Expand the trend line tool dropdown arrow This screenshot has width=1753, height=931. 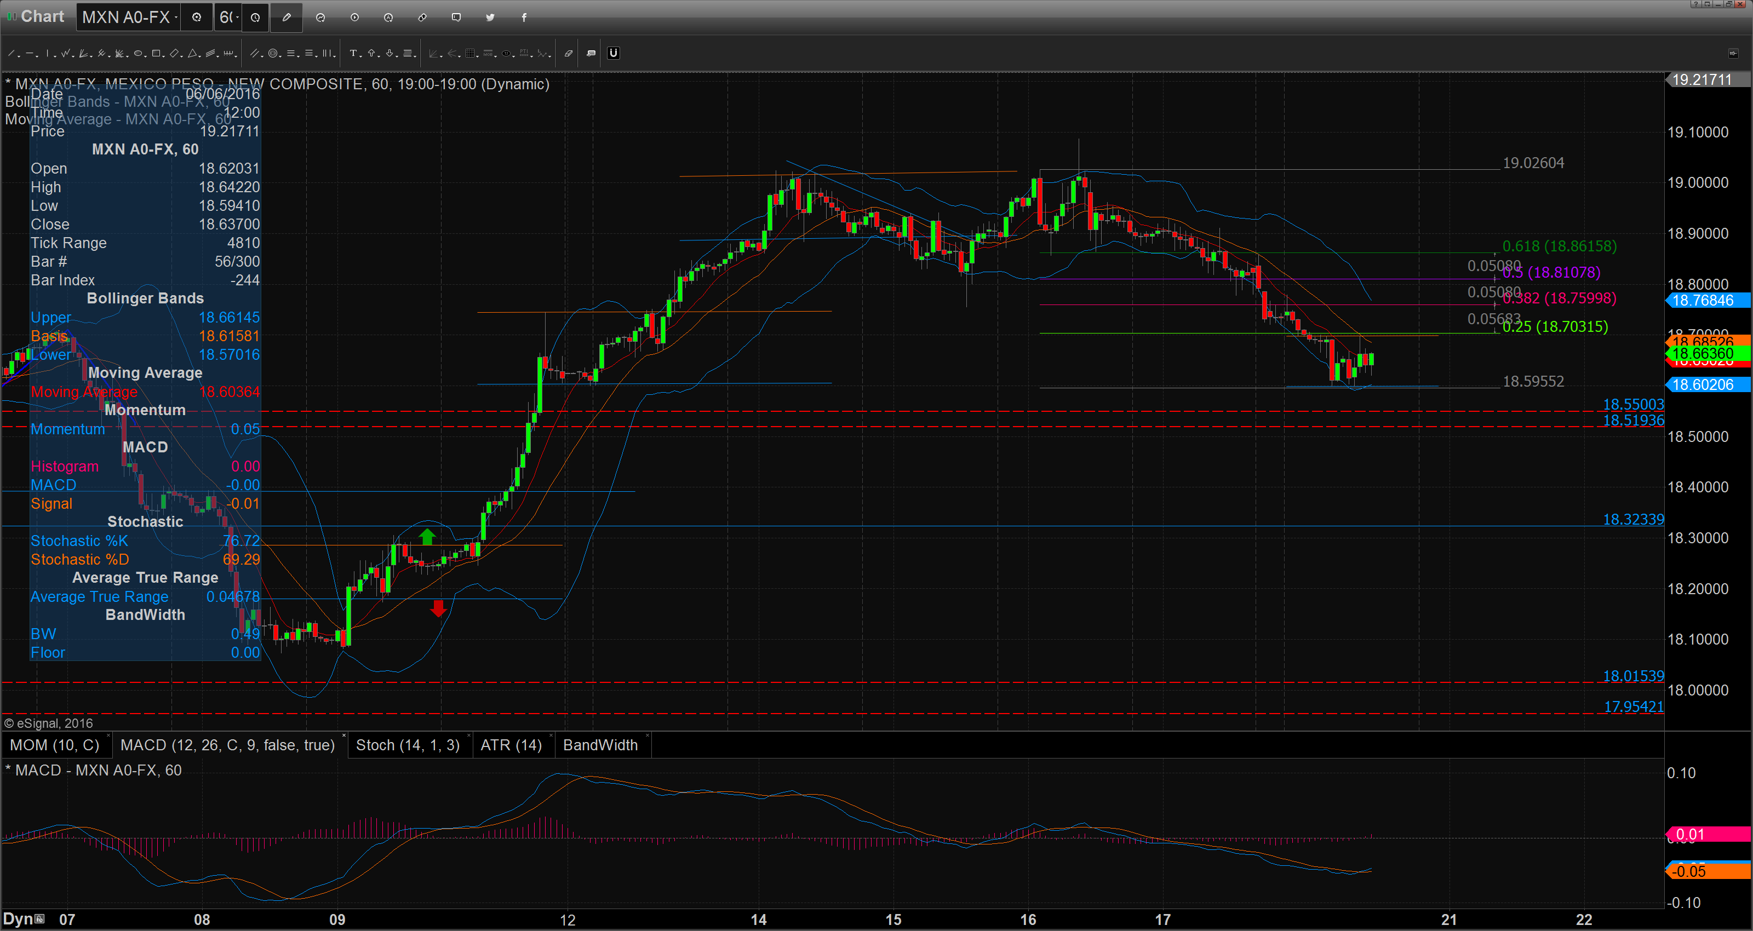click(x=19, y=56)
